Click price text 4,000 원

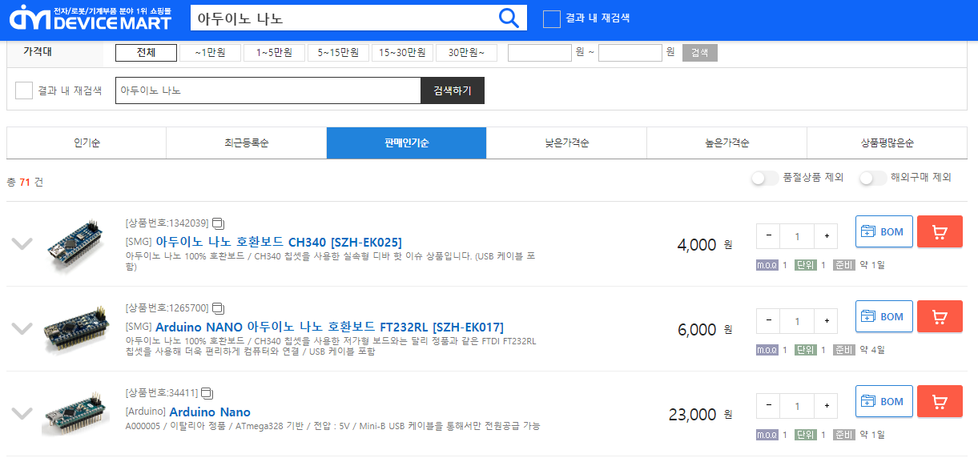coord(705,245)
